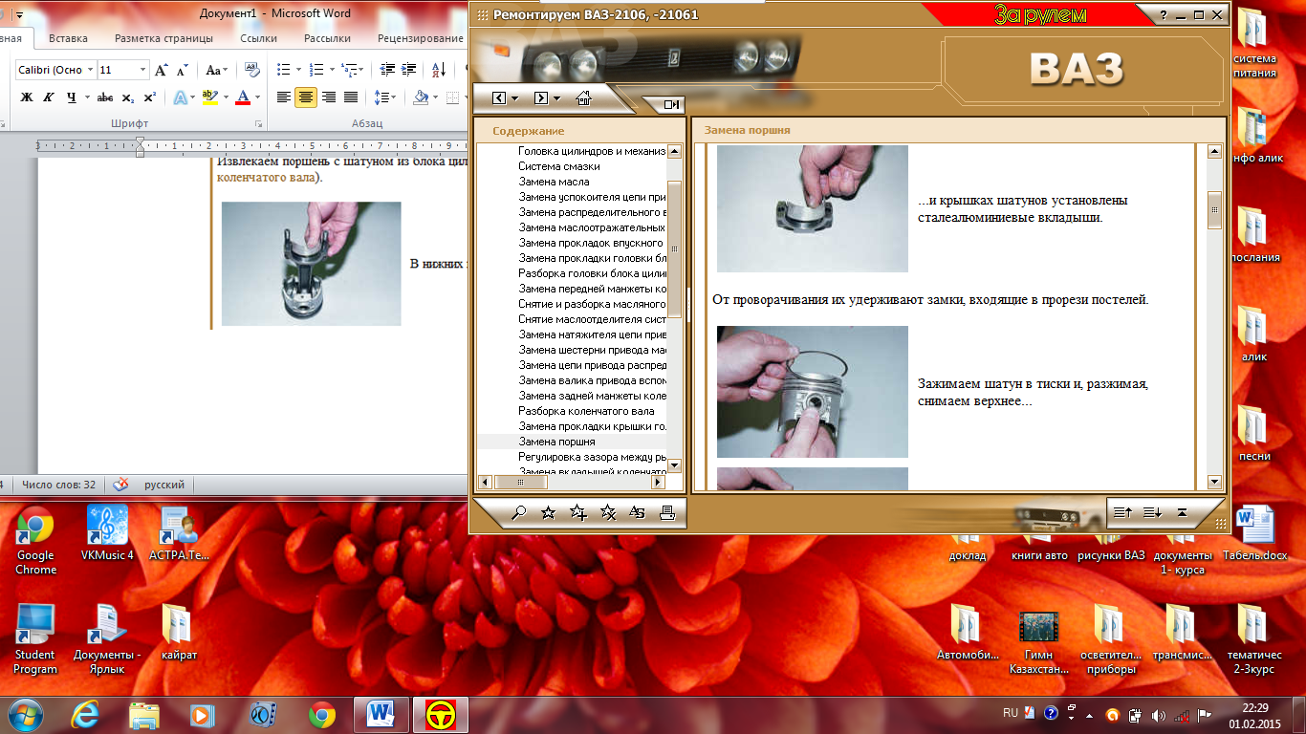
Task: Open bullet list dropdown arrow
Action: (298, 70)
